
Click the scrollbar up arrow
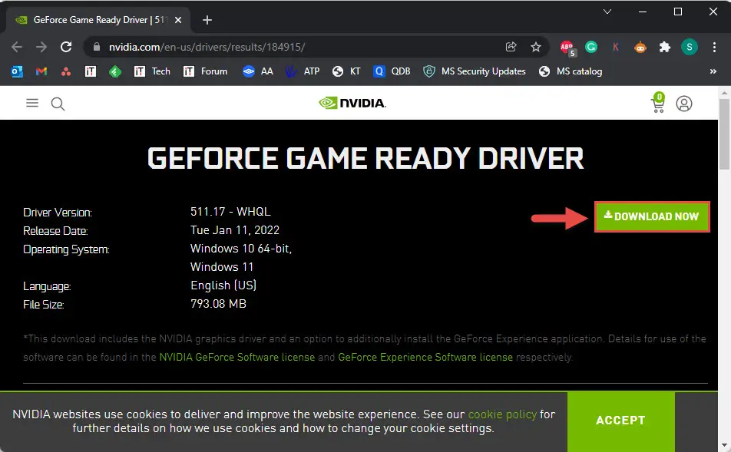(724, 93)
